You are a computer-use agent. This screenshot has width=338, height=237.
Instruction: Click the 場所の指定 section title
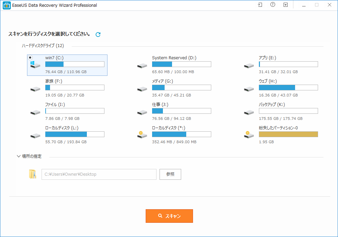click(x=32, y=156)
